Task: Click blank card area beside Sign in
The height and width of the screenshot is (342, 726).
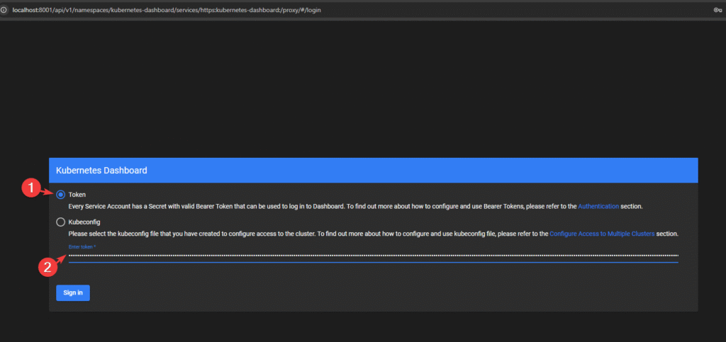Action: 354,292
